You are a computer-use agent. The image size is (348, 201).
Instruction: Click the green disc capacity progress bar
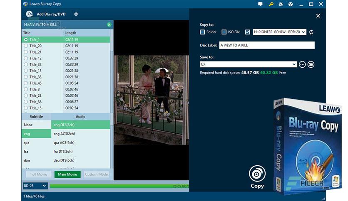click(119, 186)
